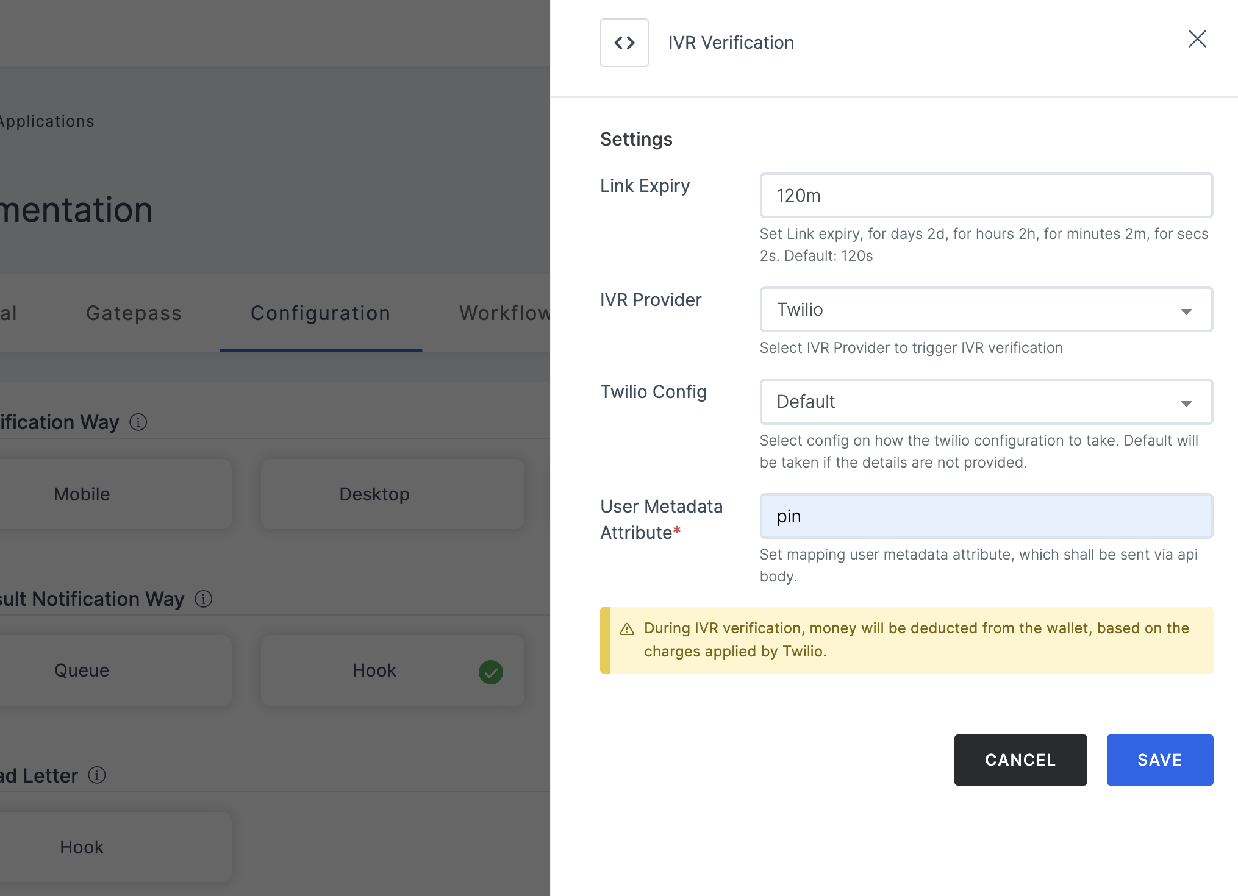Select the Queue result notification option
The width and height of the screenshot is (1238, 896).
tap(116, 670)
